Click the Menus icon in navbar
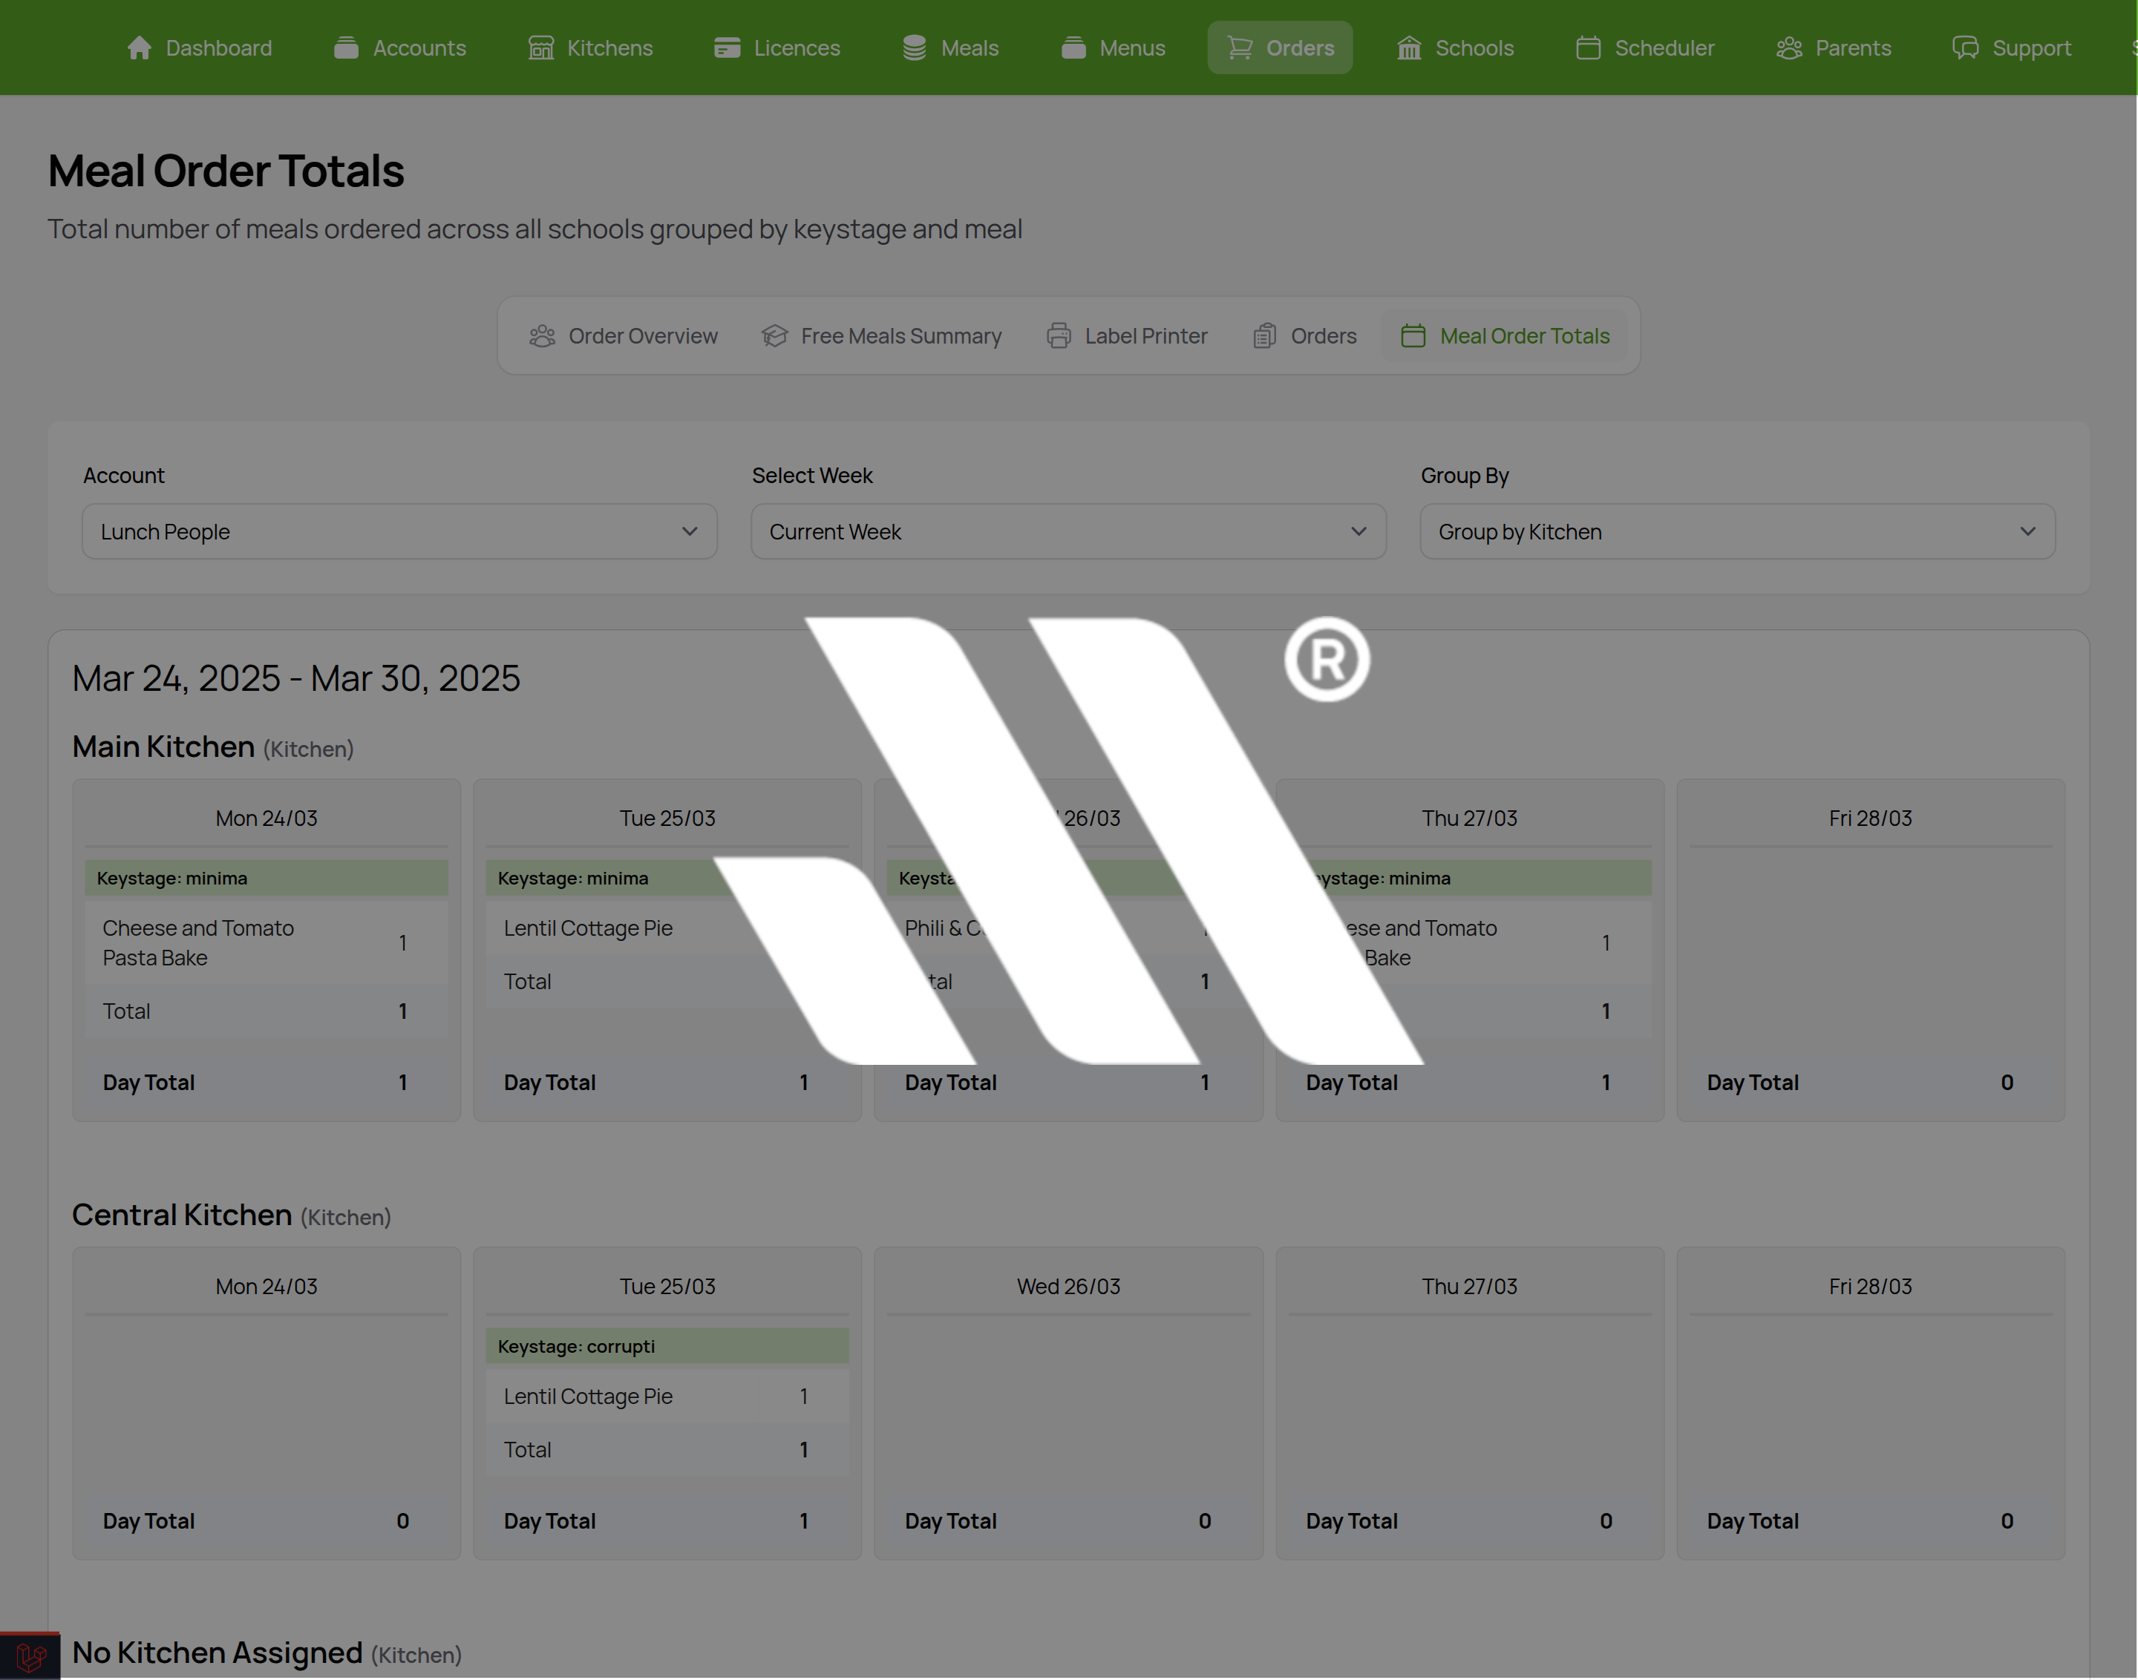The width and height of the screenshot is (2138, 1680). tap(1073, 48)
